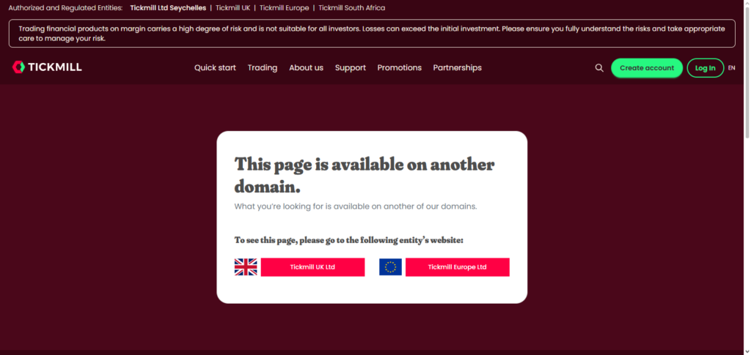Select Partnerships in the navigation bar
Screen dimensions: 751x355
458,68
